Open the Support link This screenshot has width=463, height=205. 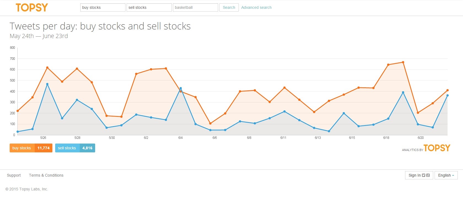coord(14,175)
